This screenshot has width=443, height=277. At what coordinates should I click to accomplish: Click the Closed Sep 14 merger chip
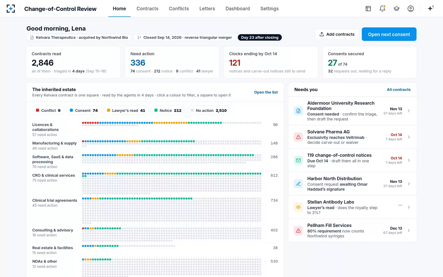point(185,38)
